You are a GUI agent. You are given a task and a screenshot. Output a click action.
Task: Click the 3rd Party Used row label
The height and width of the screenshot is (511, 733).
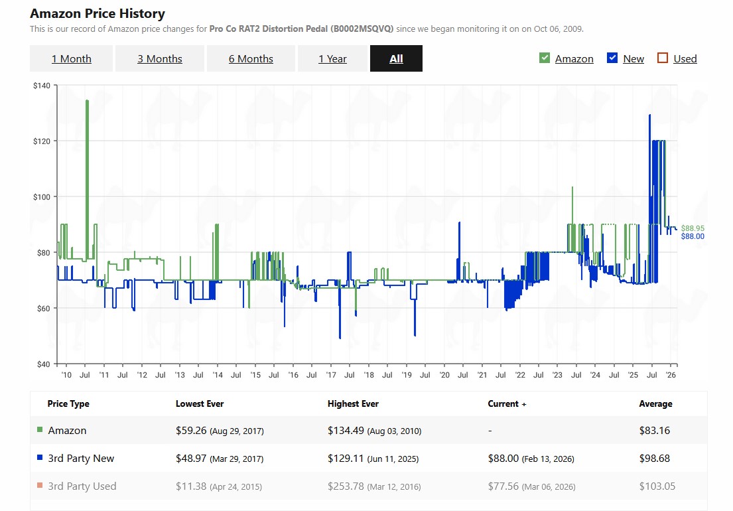coord(82,486)
